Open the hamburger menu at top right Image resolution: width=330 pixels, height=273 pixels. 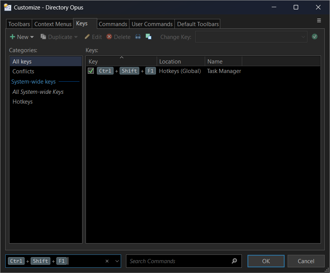[x=319, y=20]
